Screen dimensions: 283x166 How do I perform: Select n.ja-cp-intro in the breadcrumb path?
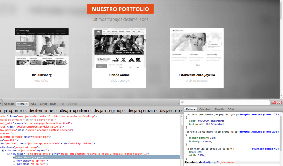click(12, 111)
